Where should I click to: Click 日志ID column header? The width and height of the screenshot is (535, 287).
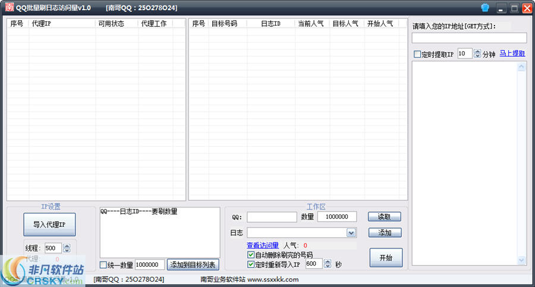[271, 23]
